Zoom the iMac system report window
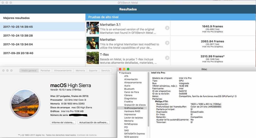The width and height of the screenshot is (256, 138). 128,69
